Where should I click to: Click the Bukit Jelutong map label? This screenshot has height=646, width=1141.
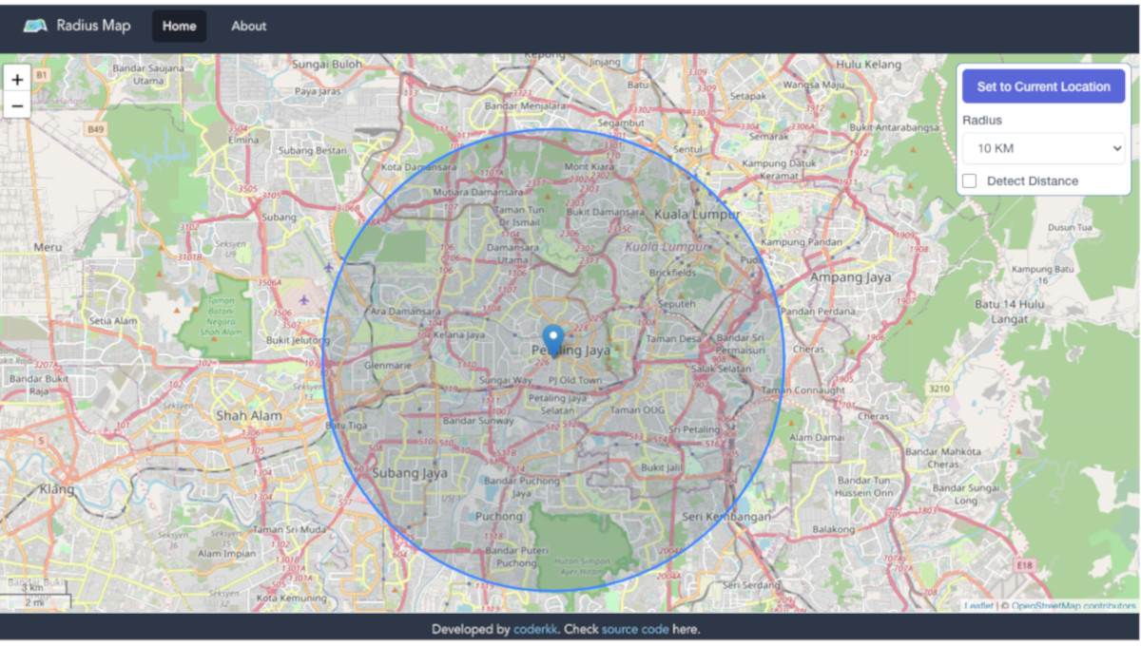[297, 339]
